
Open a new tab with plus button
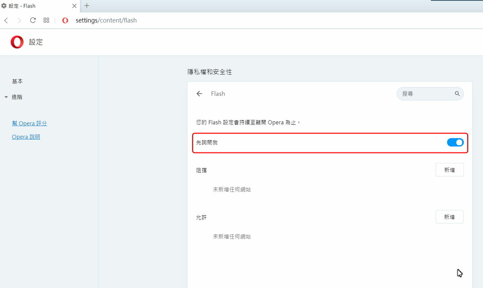point(87,6)
